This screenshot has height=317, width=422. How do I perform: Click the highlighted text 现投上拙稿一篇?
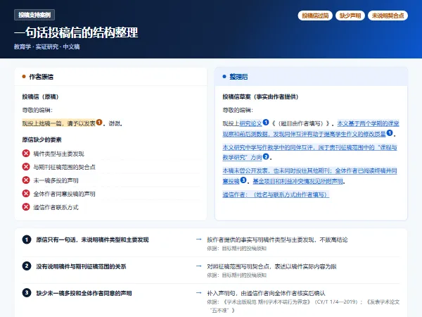(x=42, y=123)
